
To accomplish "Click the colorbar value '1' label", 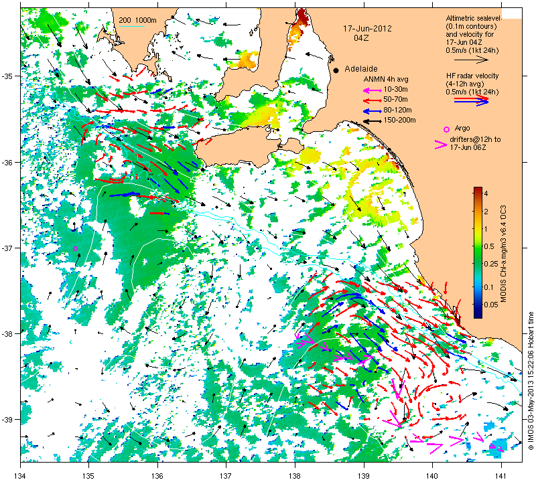I will coord(486,229).
